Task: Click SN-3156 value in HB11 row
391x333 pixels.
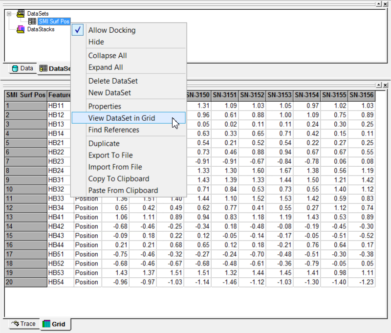Action: coord(362,106)
